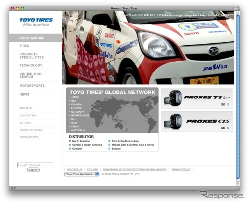Click the Mira EV car hero image
249x203 pixels.
(148, 48)
